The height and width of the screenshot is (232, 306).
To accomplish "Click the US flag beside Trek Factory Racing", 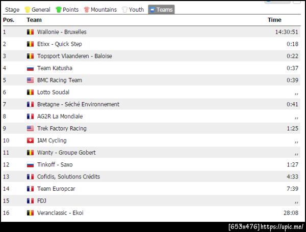I will pyautogui.click(x=30, y=128).
